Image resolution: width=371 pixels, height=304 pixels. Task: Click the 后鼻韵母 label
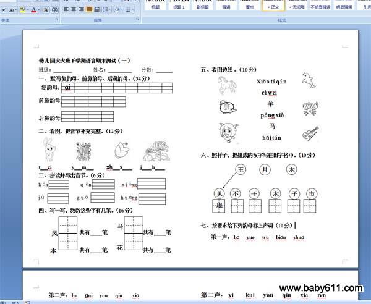point(49,118)
